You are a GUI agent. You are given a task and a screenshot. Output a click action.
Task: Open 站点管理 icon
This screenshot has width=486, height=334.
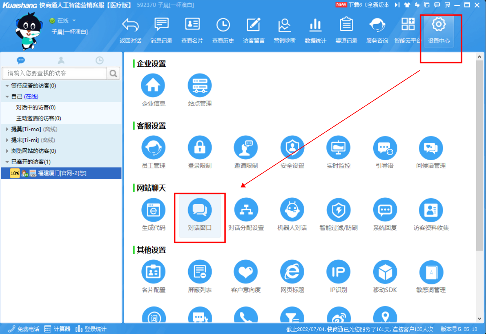click(199, 86)
